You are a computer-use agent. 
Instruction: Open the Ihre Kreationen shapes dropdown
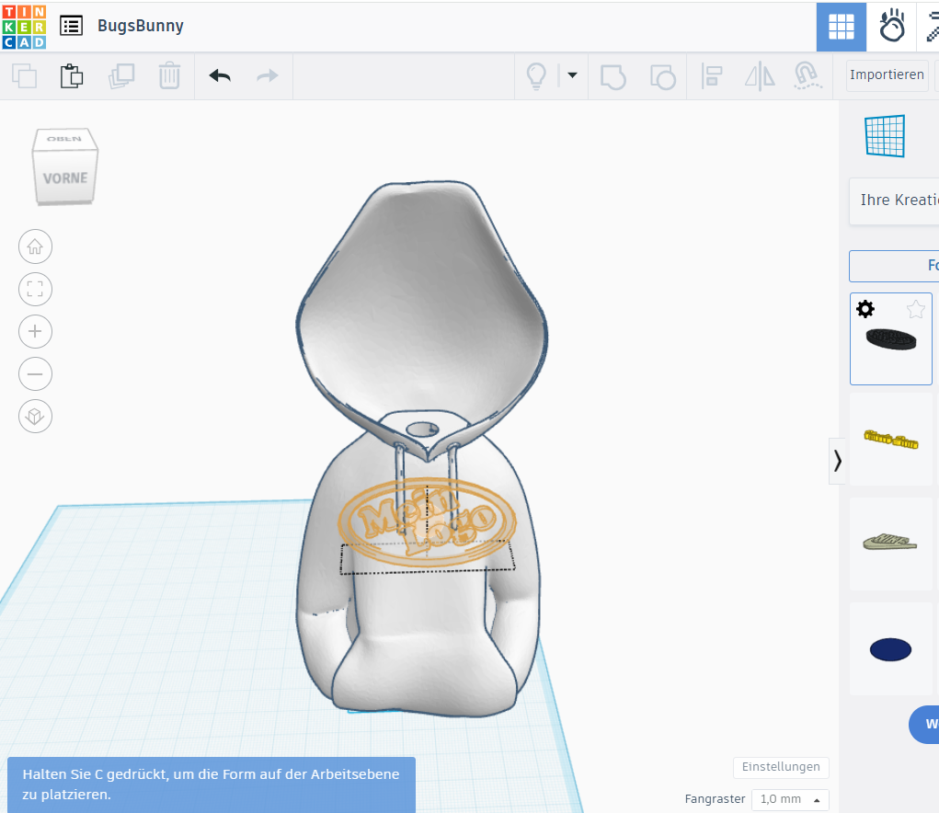click(895, 201)
